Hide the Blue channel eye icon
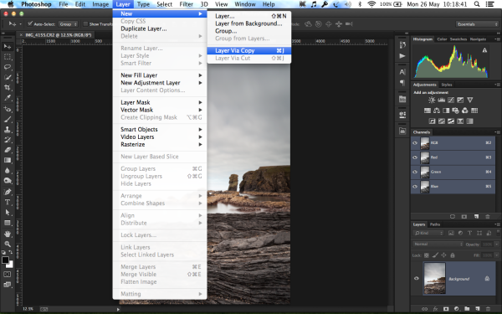 point(415,186)
